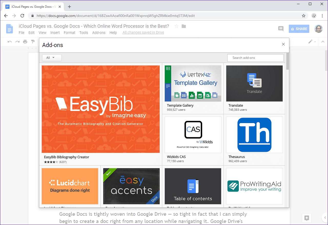Click the 'Thesaurus' add-on name

point(237,157)
